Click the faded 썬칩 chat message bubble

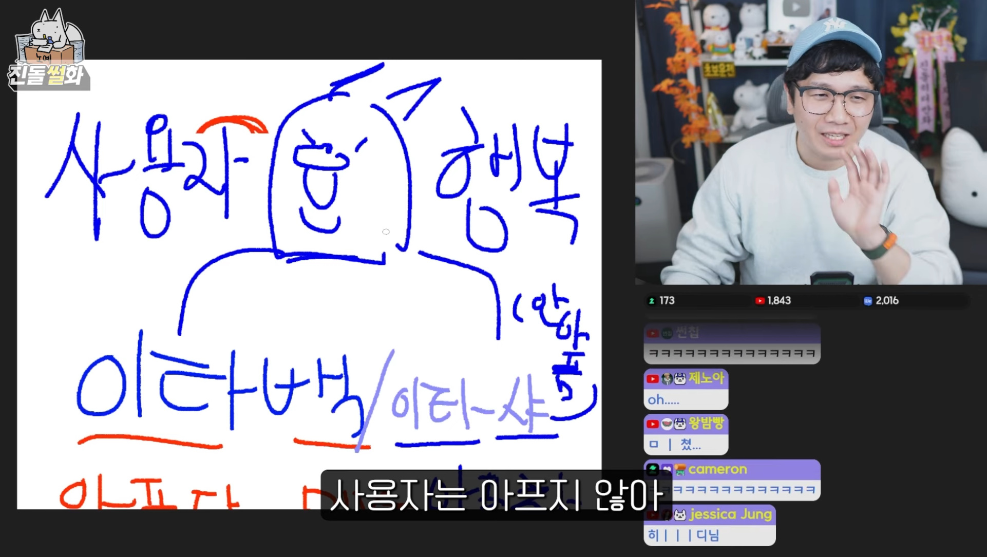tap(732, 344)
